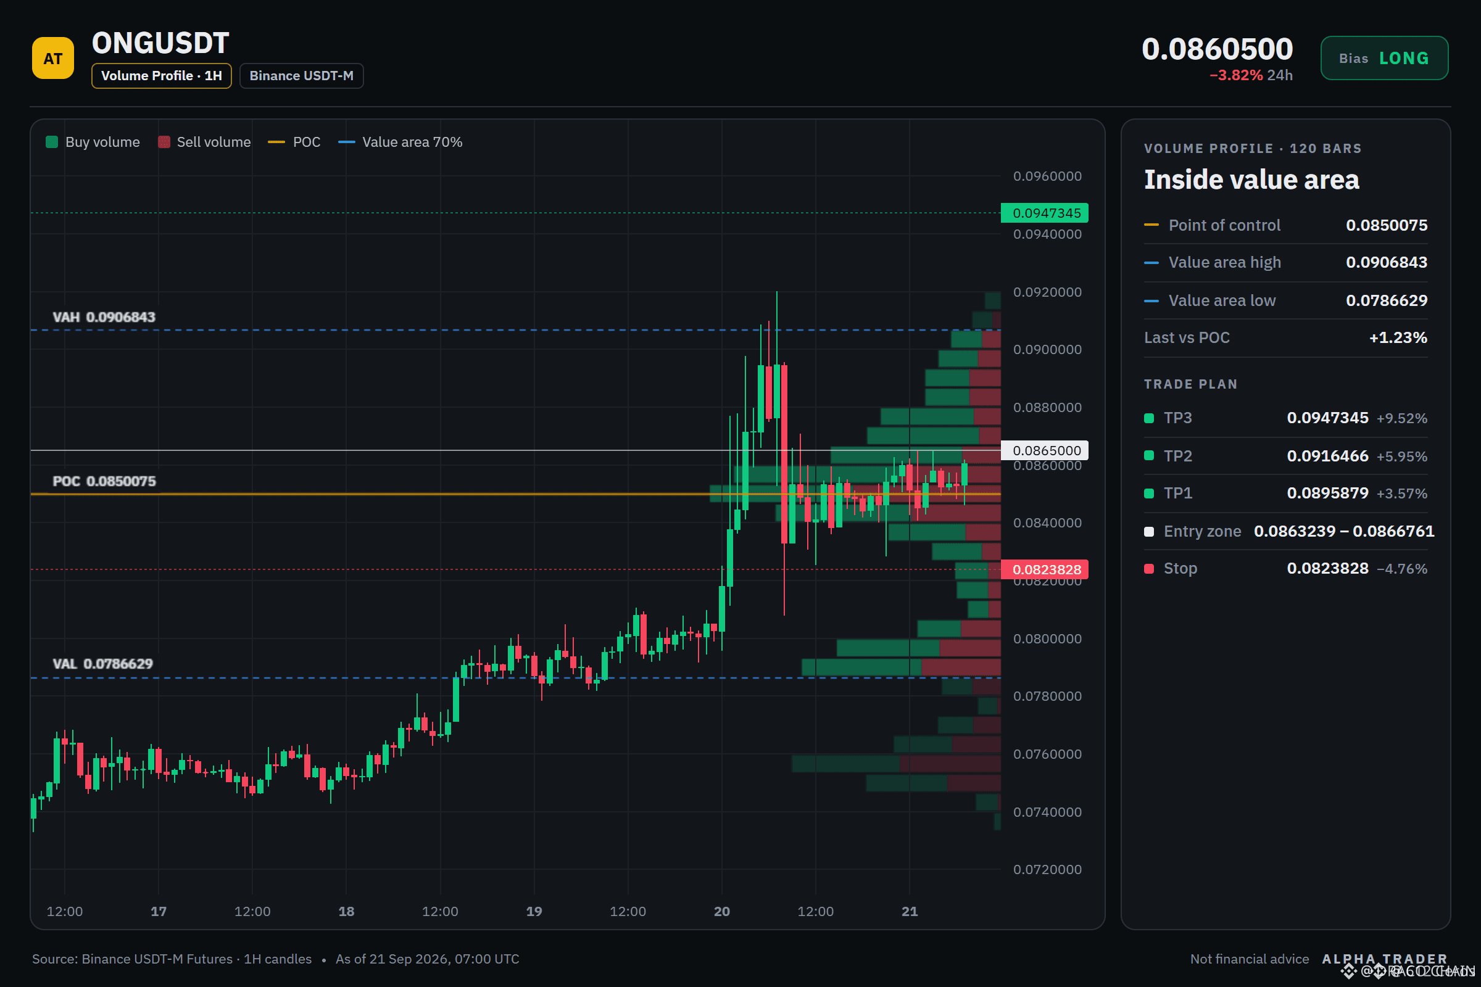Screen dimensions: 1481x987
Task: Click the Buy volume legend swatch
Action: [x=52, y=142]
